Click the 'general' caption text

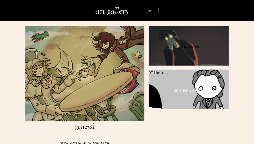pos(85,127)
